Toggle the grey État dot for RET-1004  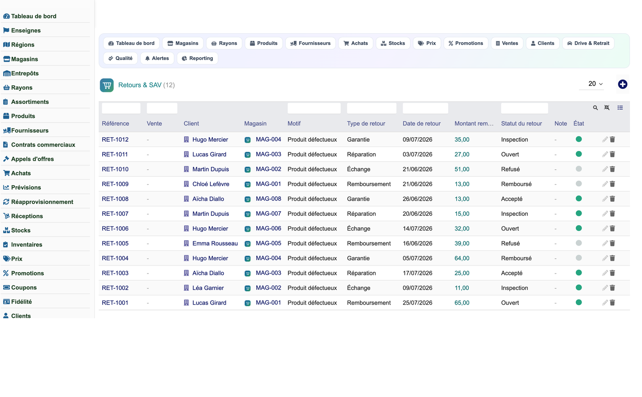[578, 258]
